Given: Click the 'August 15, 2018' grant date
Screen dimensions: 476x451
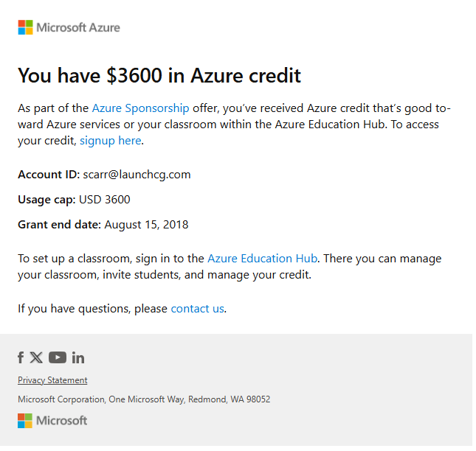Looking at the screenshot, I should (147, 225).
